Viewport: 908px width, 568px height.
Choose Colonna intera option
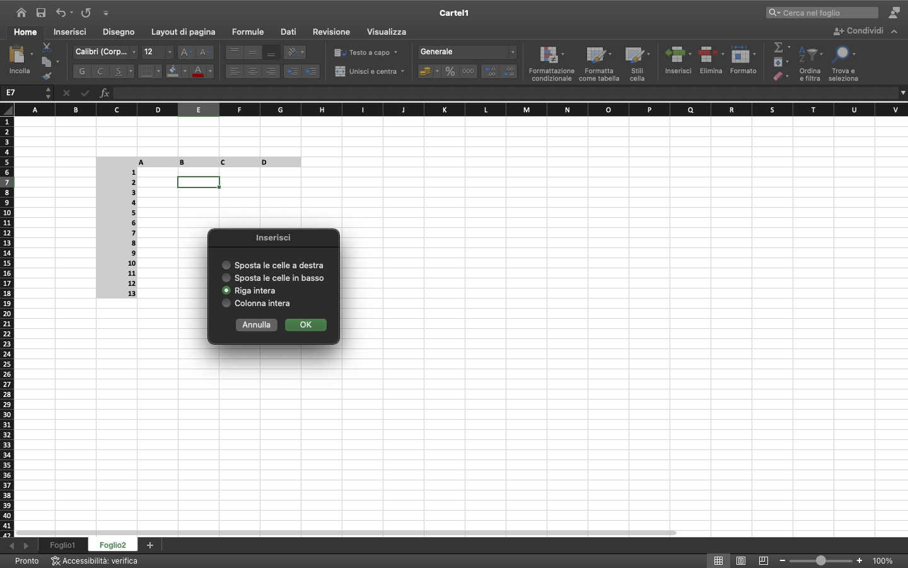[x=226, y=304]
